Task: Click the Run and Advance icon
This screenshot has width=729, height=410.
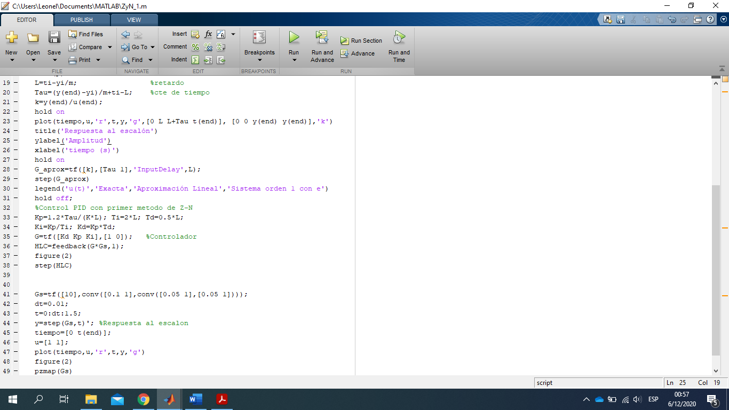Action: pyautogui.click(x=322, y=37)
